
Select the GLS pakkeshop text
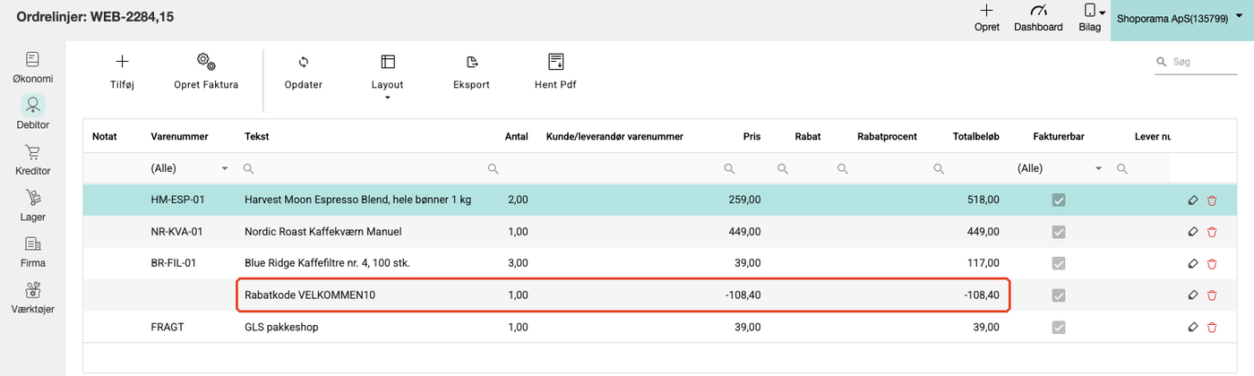coord(281,328)
